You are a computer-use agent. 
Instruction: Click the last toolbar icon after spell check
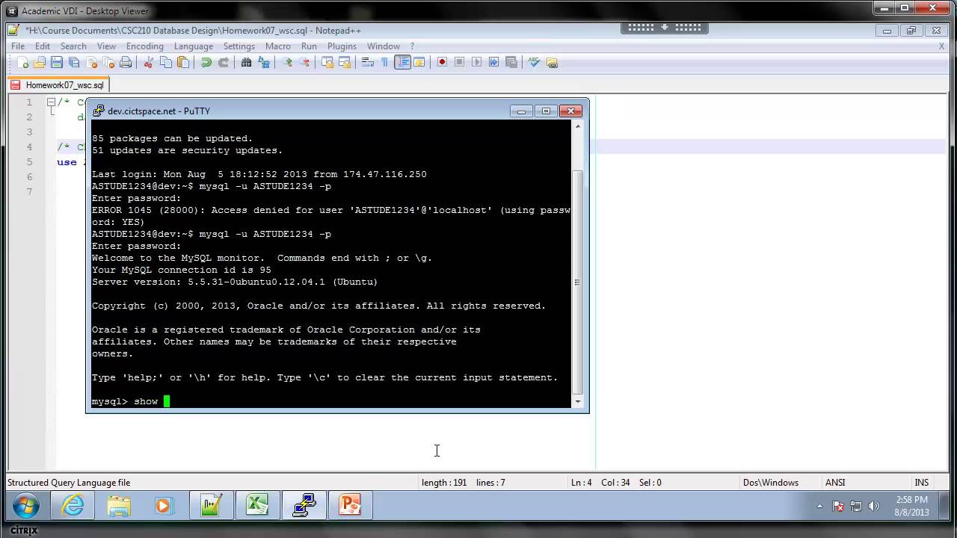552,63
